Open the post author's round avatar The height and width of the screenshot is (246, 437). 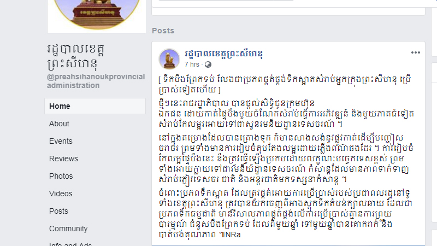(169, 59)
